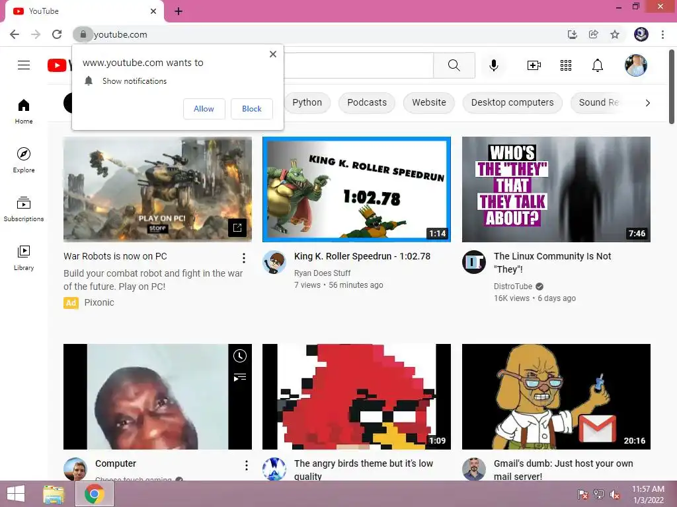Open the Who's the They thumbnail
Viewport: 677px width, 507px height.
coord(556,189)
